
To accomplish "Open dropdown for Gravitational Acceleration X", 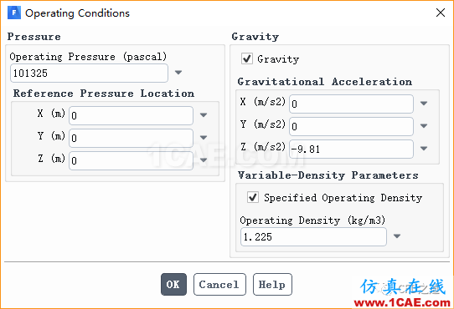I will pos(424,104).
